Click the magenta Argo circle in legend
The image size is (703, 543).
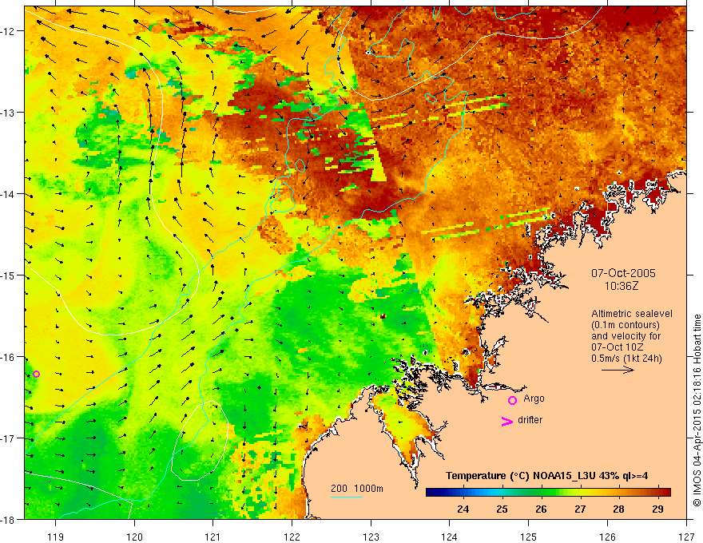512,400
